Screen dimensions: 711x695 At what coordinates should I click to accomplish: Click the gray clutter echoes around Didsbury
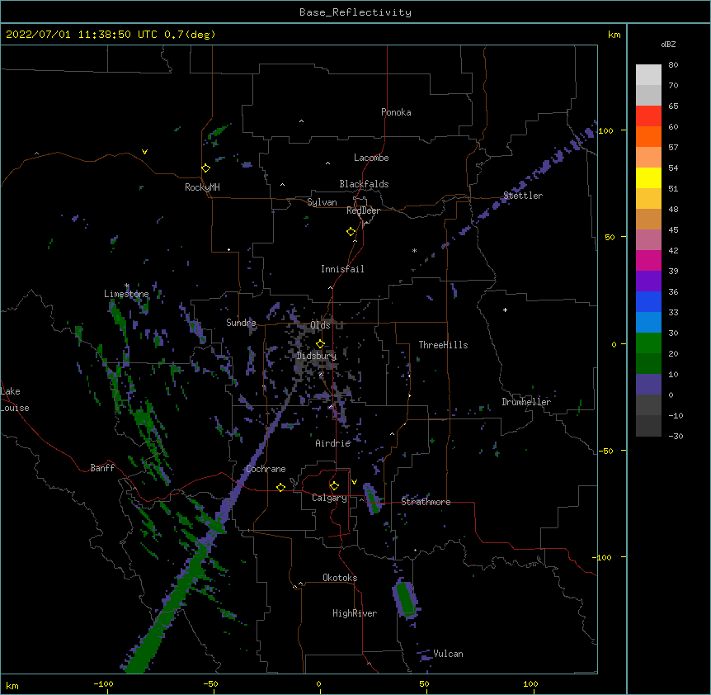(x=318, y=358)
